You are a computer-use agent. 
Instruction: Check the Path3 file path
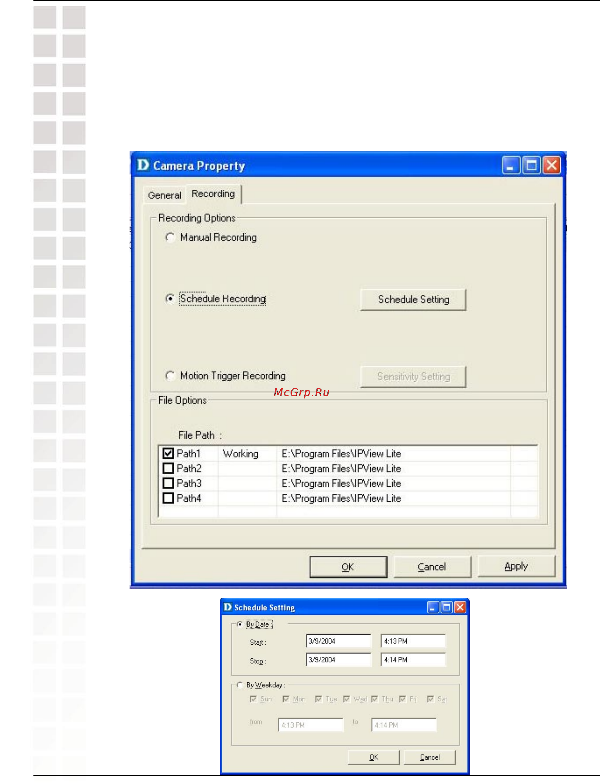coord(168,483)
